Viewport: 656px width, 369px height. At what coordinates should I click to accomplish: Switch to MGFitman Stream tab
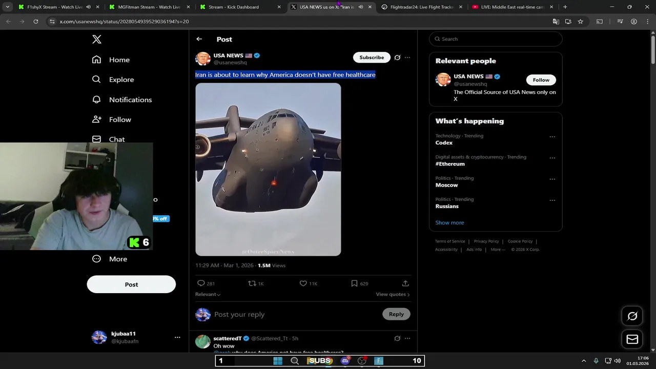pyautogui.click(x=149, y=7)
